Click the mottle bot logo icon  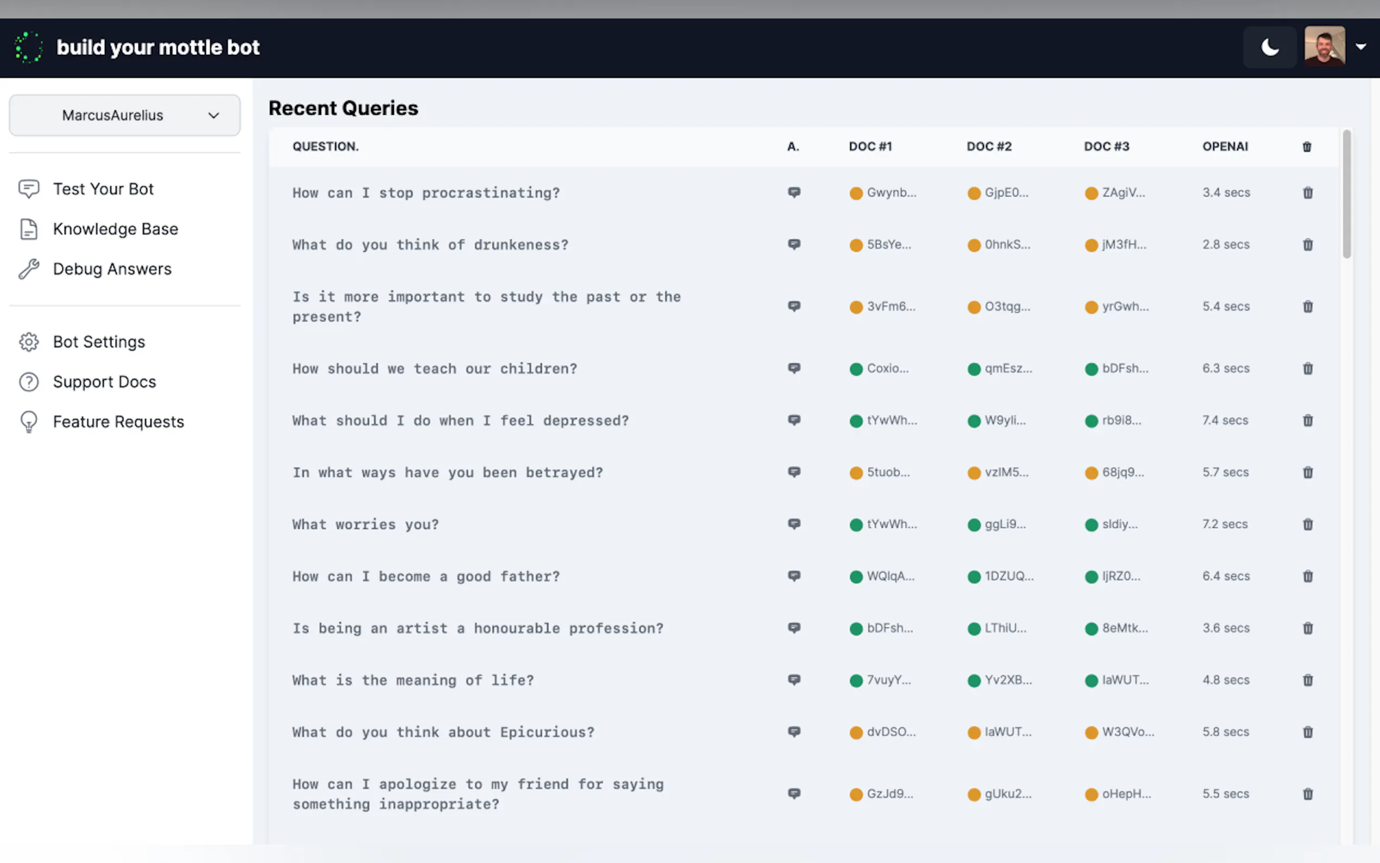tap(29, 47)
